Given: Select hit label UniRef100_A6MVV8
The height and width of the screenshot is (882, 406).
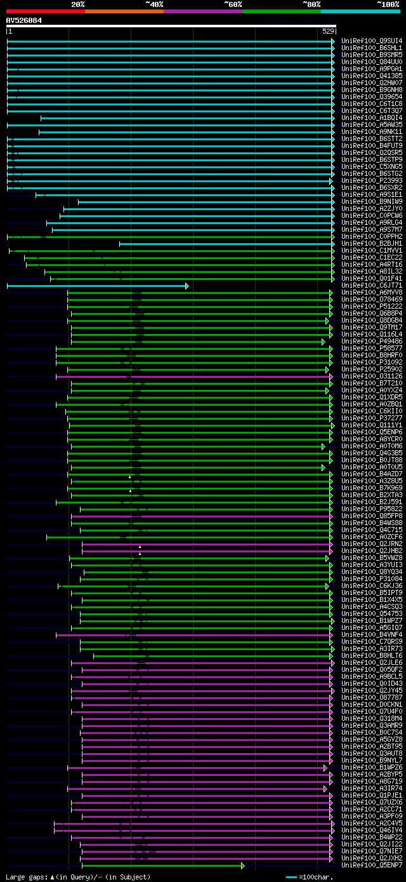Looking at the screenshot, I should click(x=372, y=292).
